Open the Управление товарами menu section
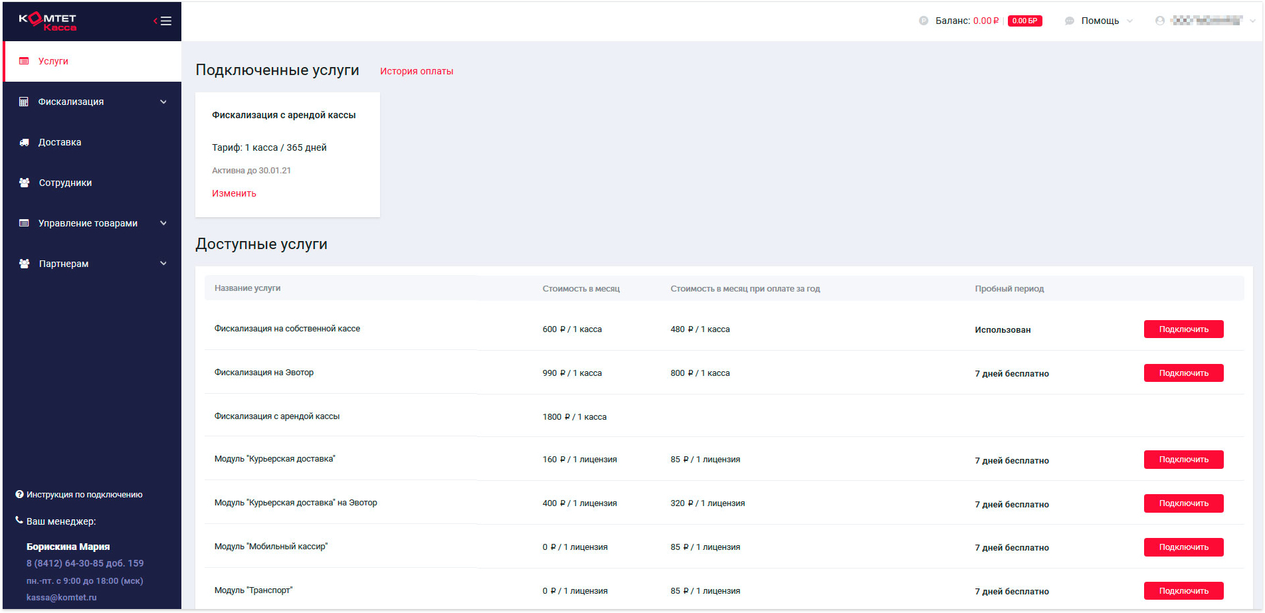The image size is (1265, 613). coord(92,223)
